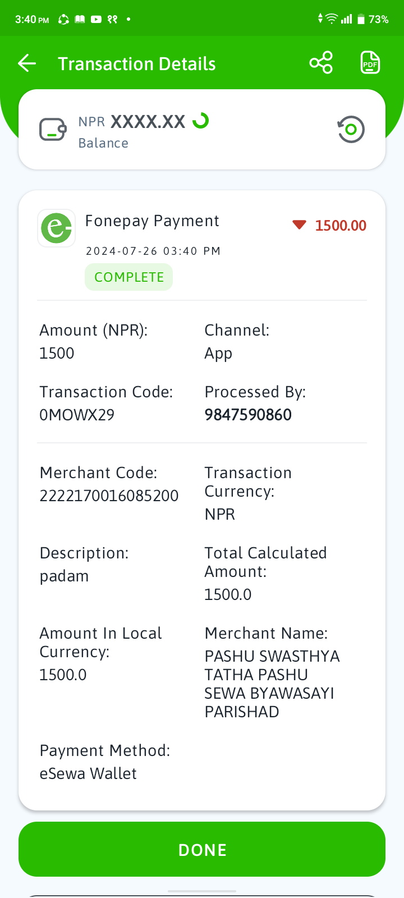Viewport: 404px width, 898px height.
Task: Tap the red 1500.00 amount
Action: coord(341,226)
